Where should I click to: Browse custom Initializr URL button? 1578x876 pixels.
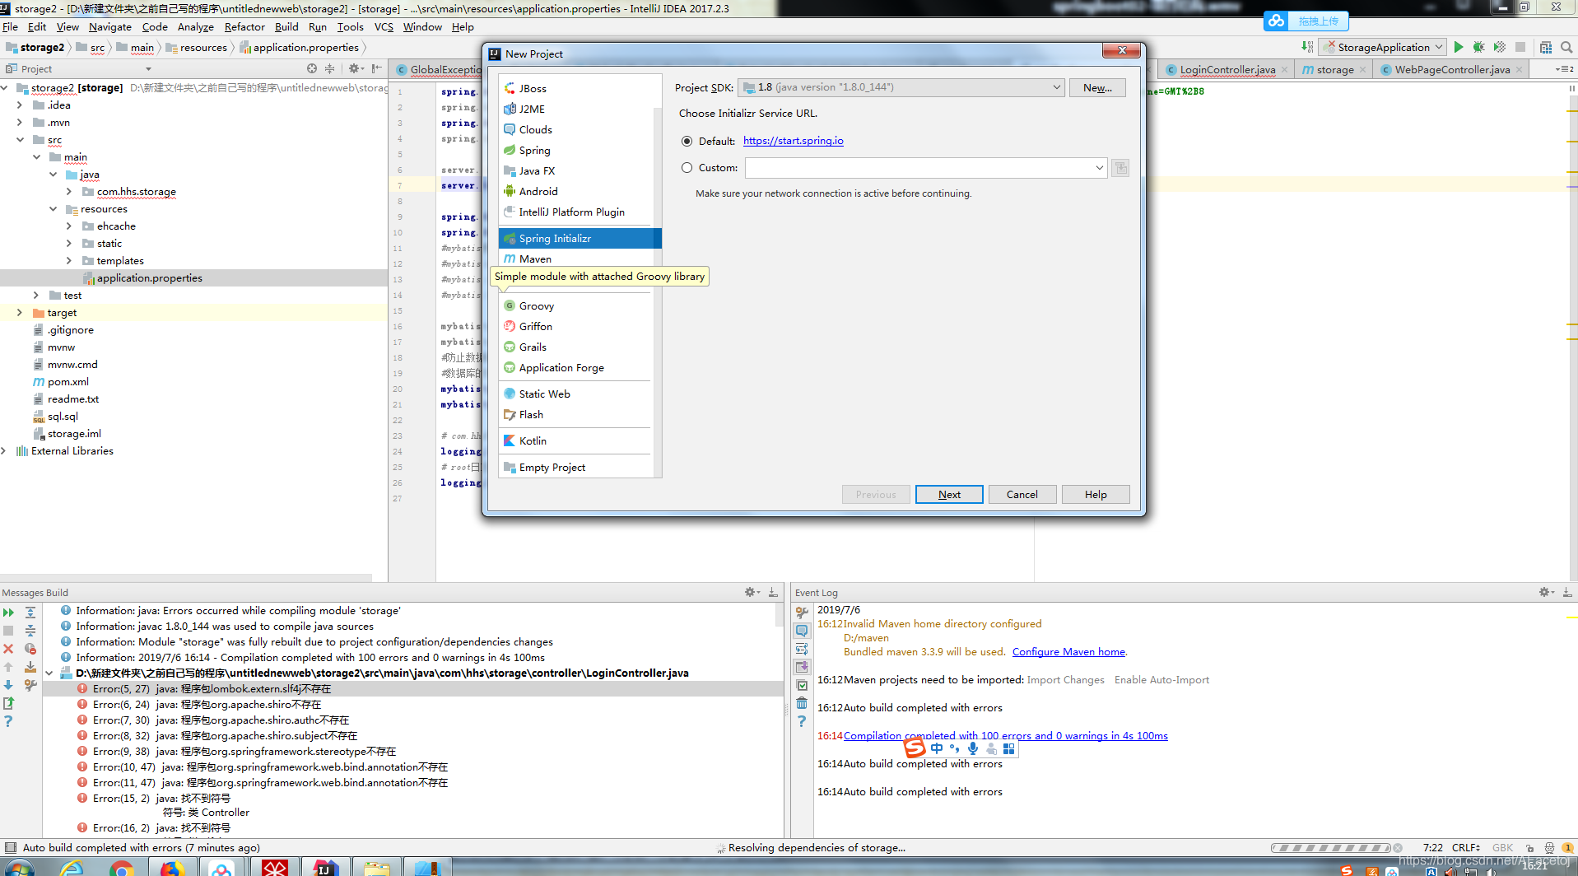coord(1120,168)
